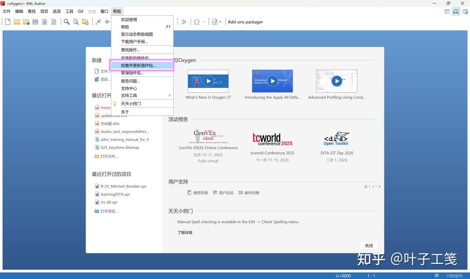Click the Last Modification arrow icon
The height and width of the screenshot is (279, 470).
coord(98,22)
